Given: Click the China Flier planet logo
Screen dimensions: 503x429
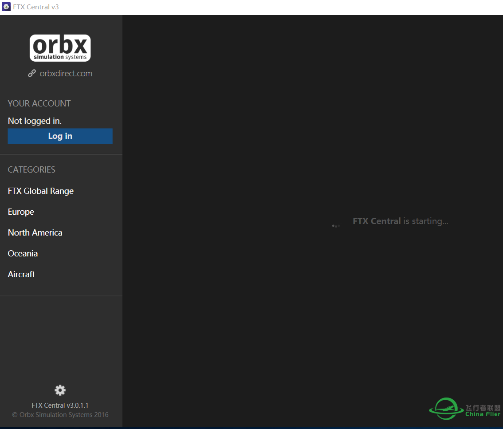Looking at the screenshot, I should [x=445, y=409].
